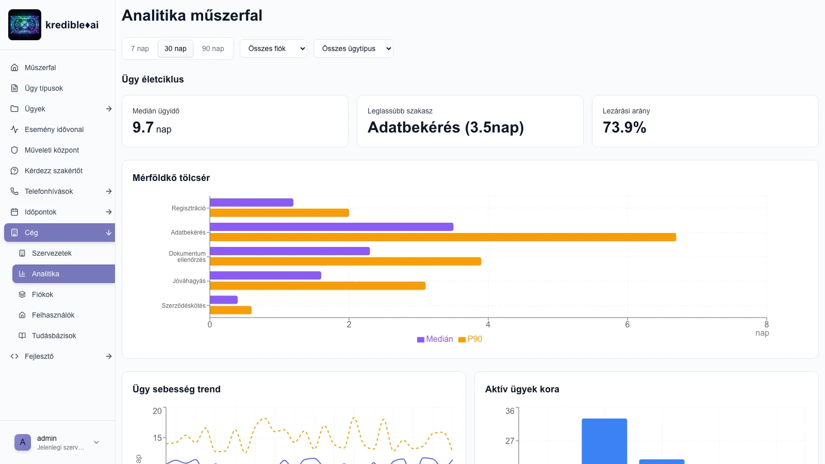The height and width of the screenshot is (464, 825).
Task: Open the Összes ügytípus dropdown
Action: click(x=353, y=48)
